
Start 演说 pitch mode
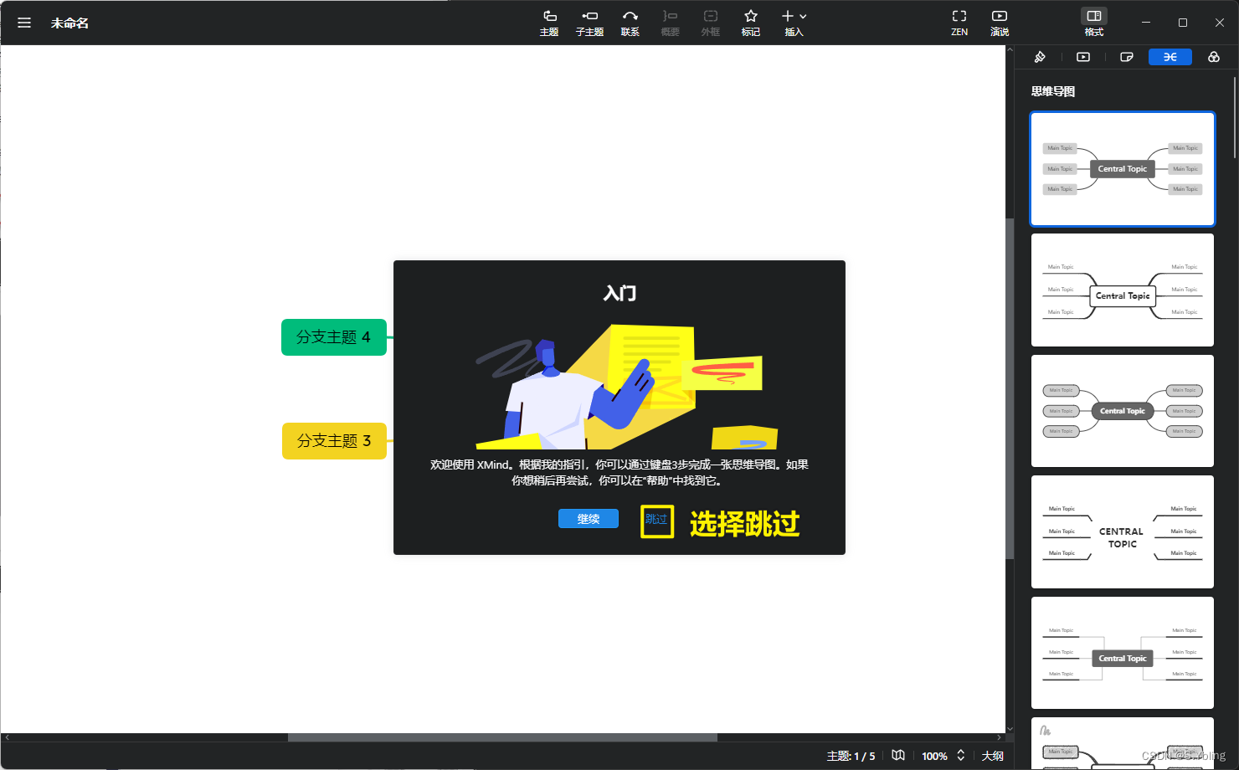[1000, 23]
